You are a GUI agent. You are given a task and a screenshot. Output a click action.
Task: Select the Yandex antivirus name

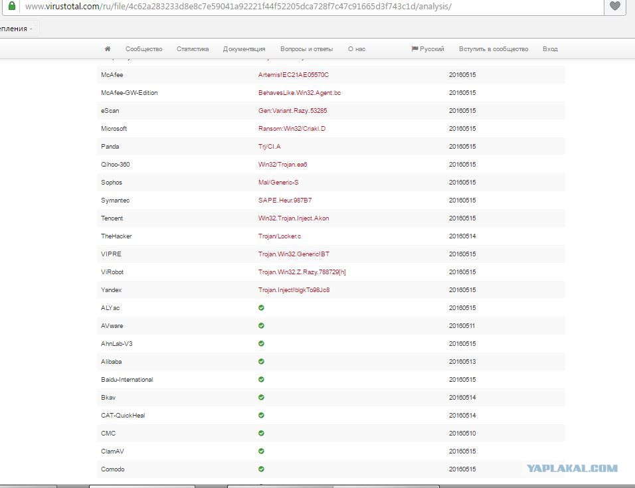click(112, 289)
